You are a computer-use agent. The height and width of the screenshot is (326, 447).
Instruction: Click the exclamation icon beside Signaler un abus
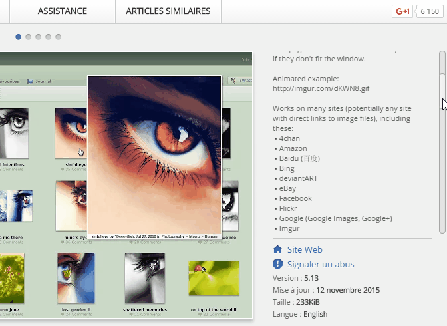(277, 264)
